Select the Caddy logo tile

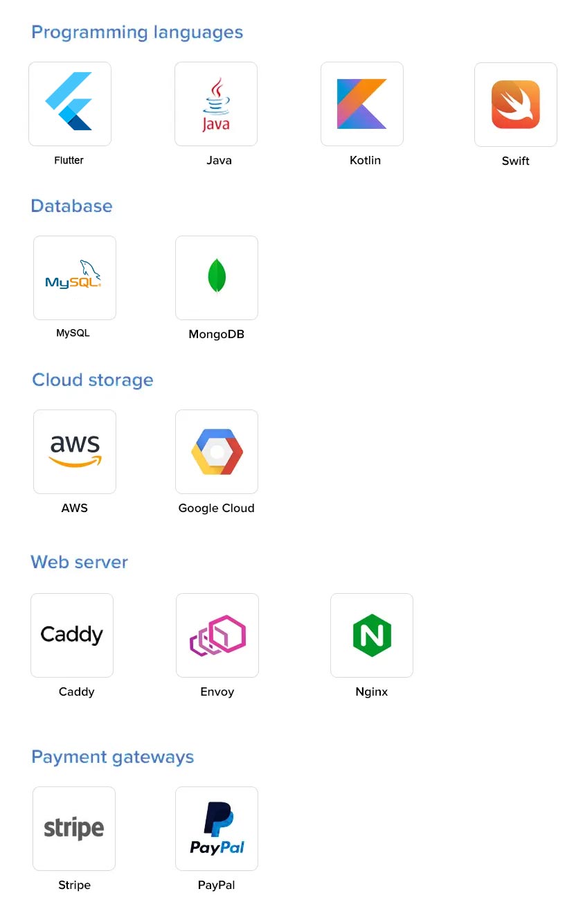[72, 635]
